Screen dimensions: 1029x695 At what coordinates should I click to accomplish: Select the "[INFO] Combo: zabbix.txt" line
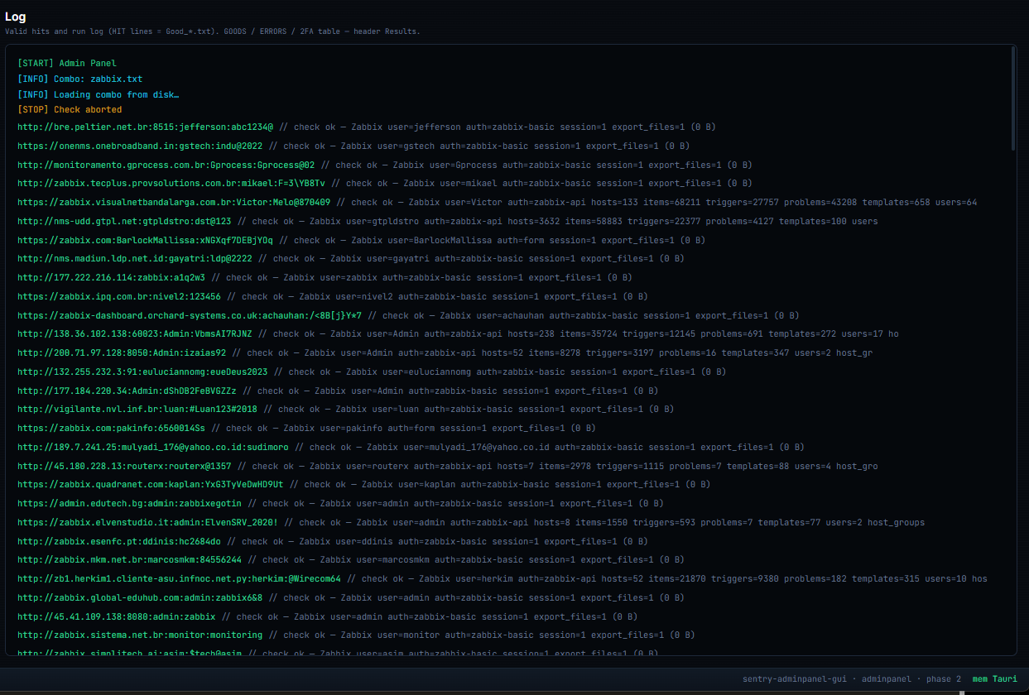[80, 79]
